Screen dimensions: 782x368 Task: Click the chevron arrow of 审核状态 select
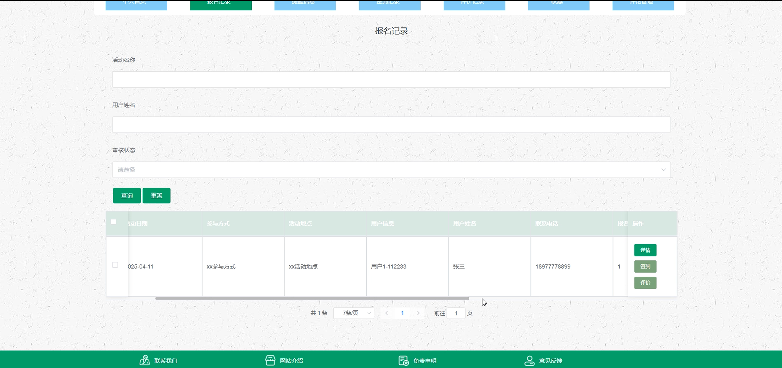[x=663, y=170]
